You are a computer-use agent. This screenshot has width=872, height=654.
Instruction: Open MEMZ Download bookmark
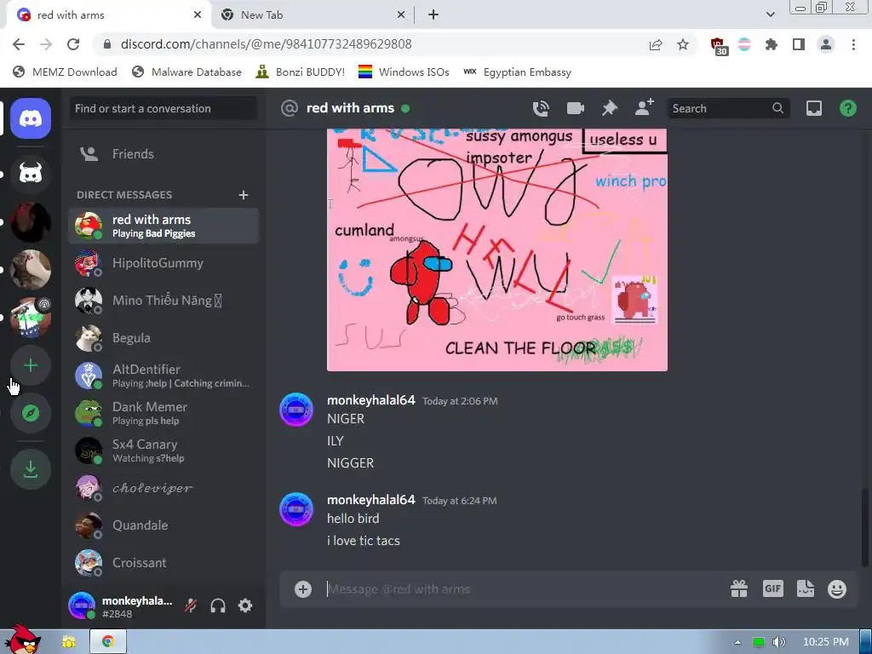click(x=65, y=72)
